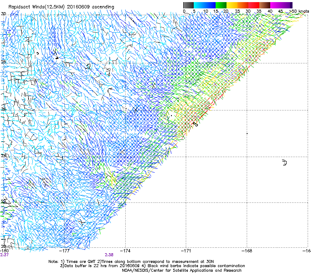Click the NOAA/NESDIS credit line
Screen dimensions: 311x273
pos(182,270)
